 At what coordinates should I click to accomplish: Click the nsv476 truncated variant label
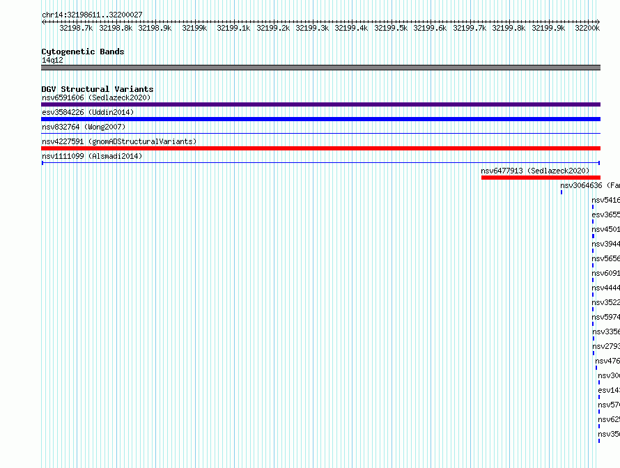click(x=607, y=361)
